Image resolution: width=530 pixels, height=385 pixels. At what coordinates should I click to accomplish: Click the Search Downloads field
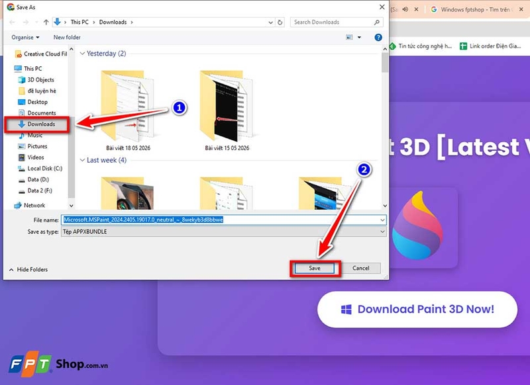click(337, 22)
